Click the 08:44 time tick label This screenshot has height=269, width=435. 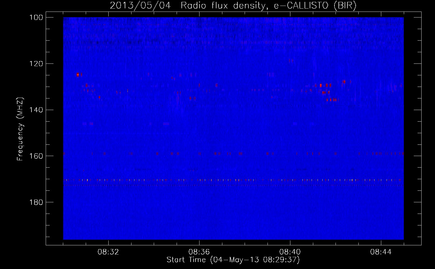pos(381,252)
